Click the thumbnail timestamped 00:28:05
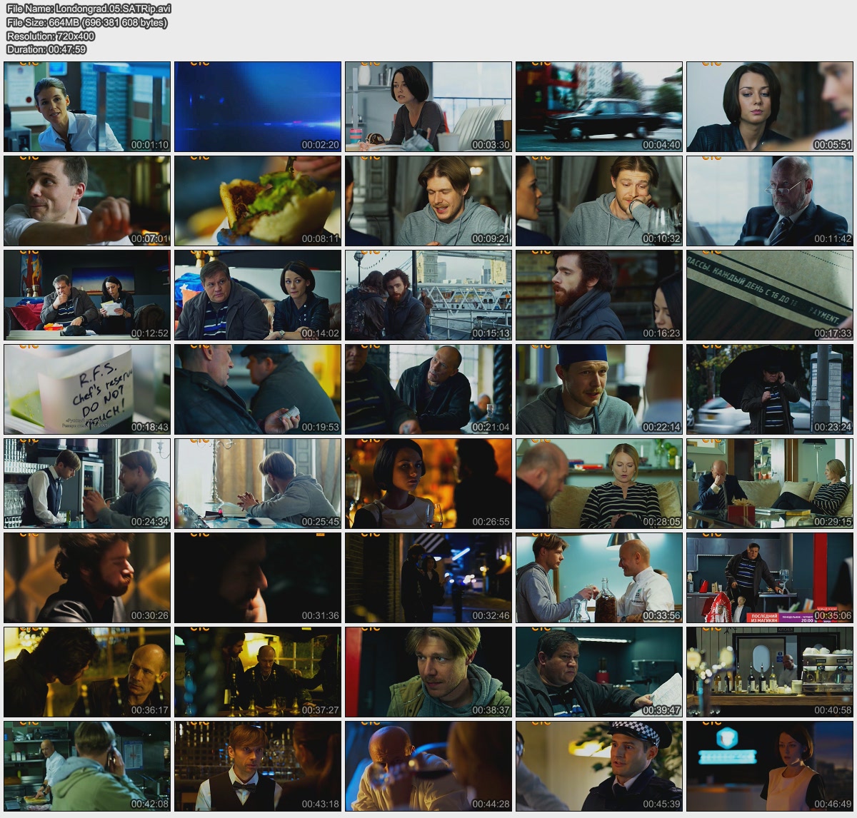The height and width of the screenshot is (818, 857). (x=599, y=484)
